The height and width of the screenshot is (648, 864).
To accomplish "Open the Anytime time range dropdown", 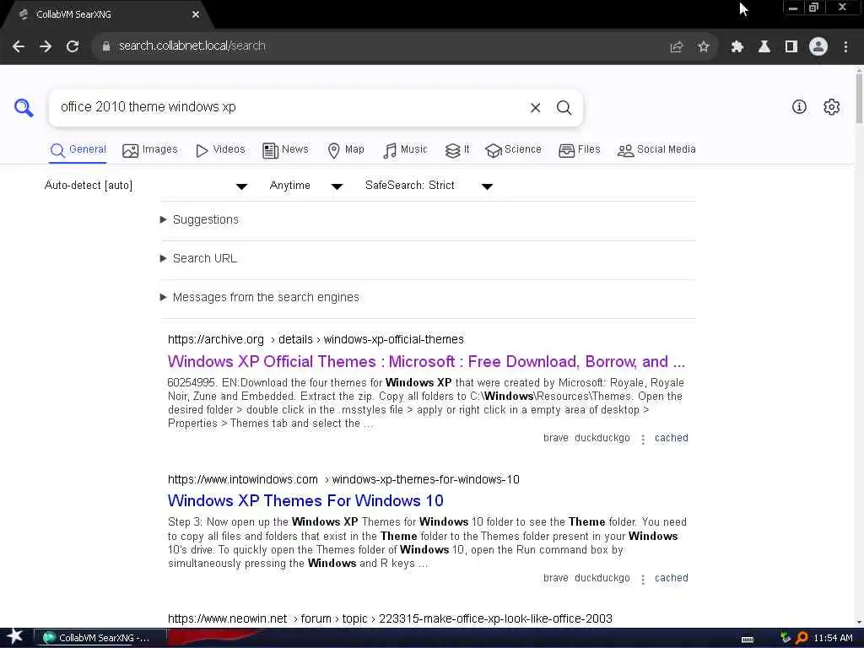I will (305, 186).
